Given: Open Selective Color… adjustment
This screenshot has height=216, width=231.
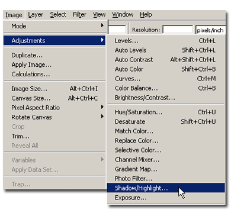Looking at the screenshot, I should (x=166, y=150).
